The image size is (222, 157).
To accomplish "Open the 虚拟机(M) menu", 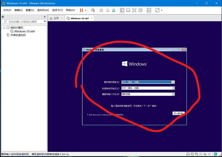I will [43, 10].
